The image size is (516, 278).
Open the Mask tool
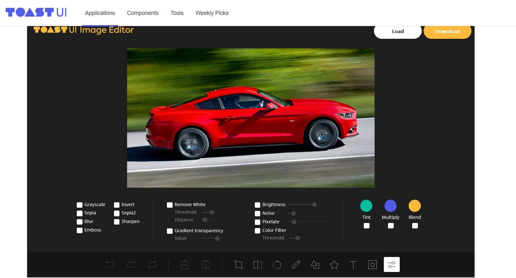pyautogui.click(x=372, y=265)
